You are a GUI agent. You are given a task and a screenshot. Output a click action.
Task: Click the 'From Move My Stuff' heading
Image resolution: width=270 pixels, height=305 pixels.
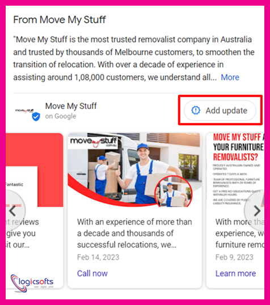pos(60,20)
